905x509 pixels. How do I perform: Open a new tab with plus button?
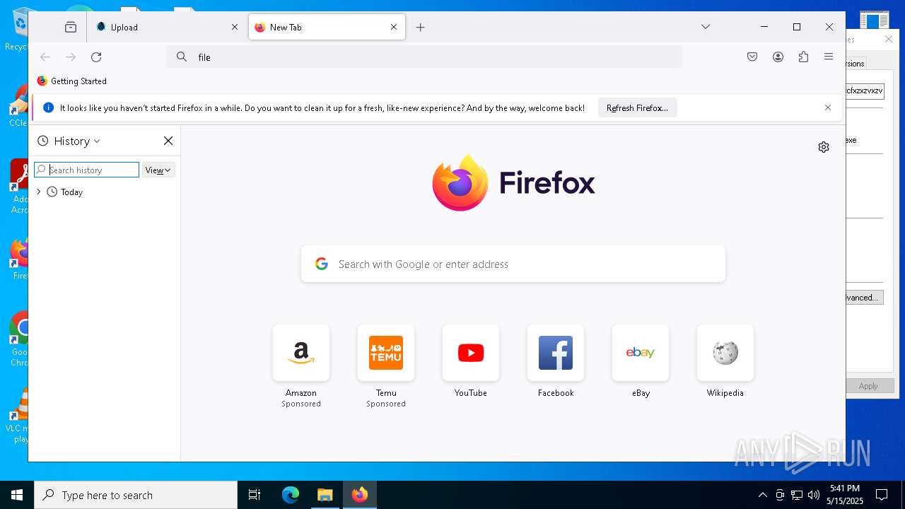coord(421,28)
